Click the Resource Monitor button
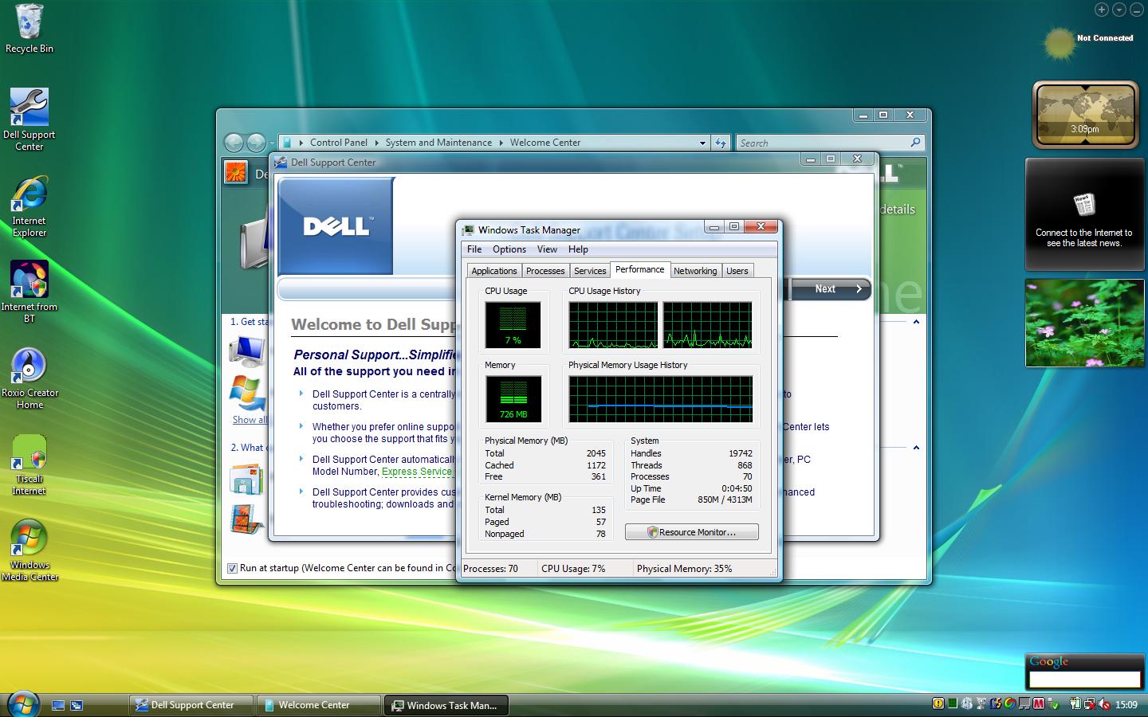Screen dimensions: 1148x717 pyautogui.click(x=692, y=532)
